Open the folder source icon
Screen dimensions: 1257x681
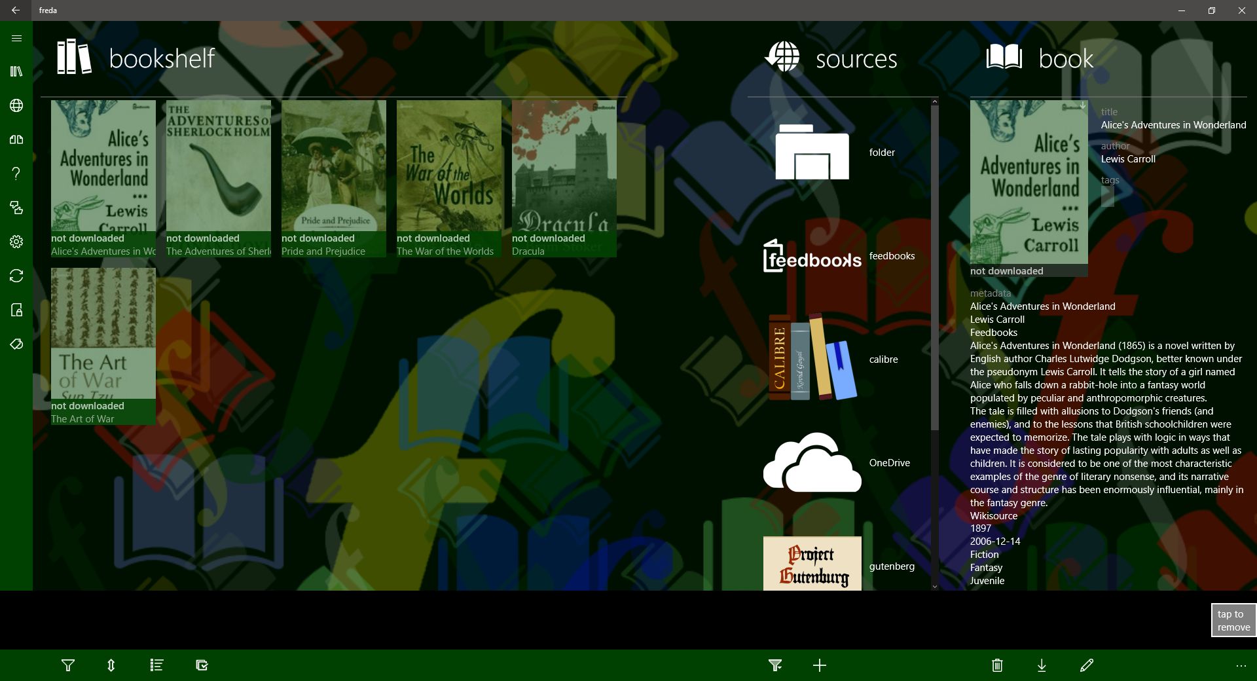812,152
